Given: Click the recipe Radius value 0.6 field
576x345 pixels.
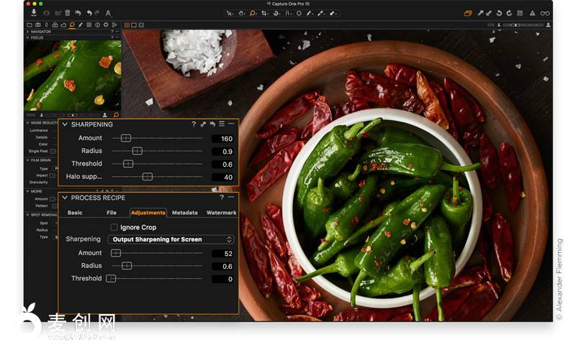Looking at the screenshot, I should [222, 266].
